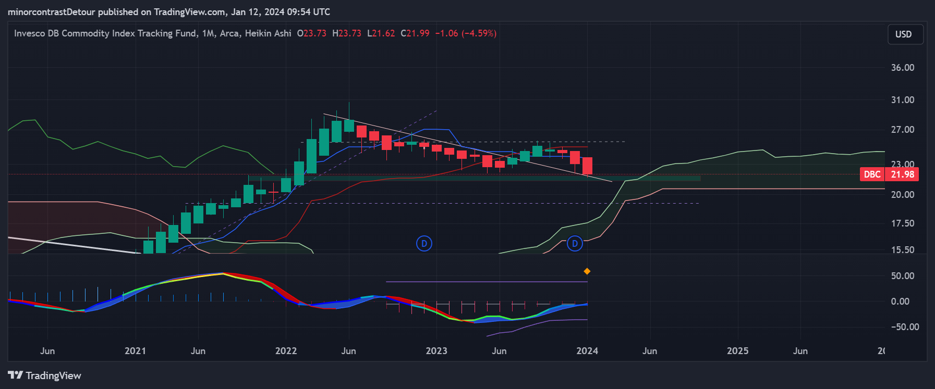Click the DBC price label 21.98
The image size is (935, 389).
[890, 174]
